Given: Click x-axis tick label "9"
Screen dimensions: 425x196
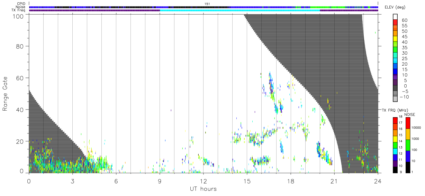Looking at the screenshot, I should [x=160, y=181].
